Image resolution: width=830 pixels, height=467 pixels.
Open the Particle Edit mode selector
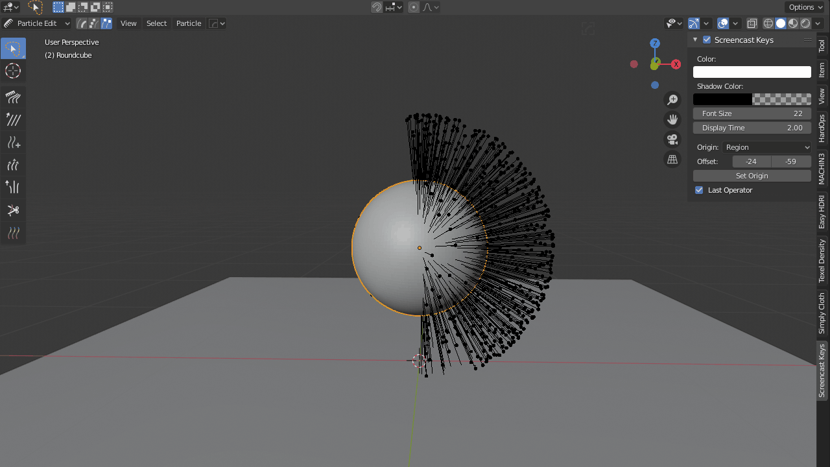(37, 23)
